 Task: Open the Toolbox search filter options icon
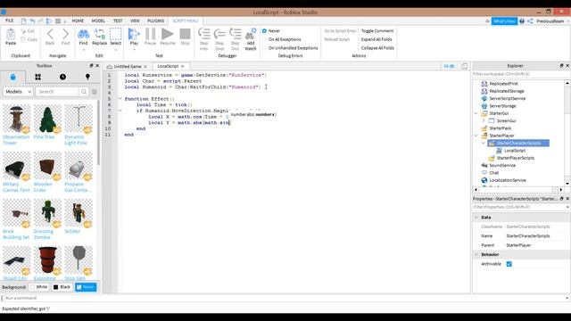[x=95, y=92]
